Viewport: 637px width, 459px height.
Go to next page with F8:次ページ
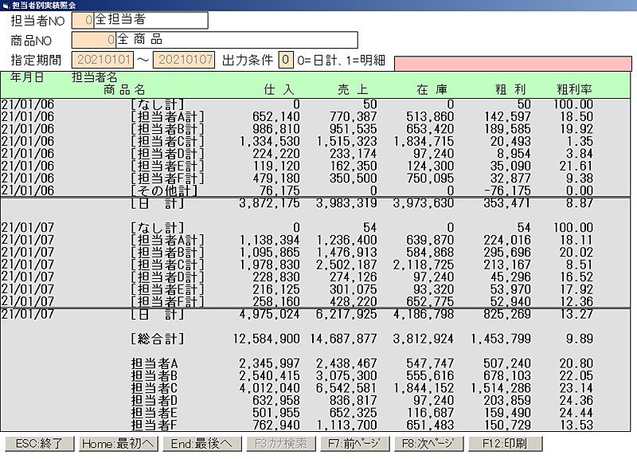[428, 444]
